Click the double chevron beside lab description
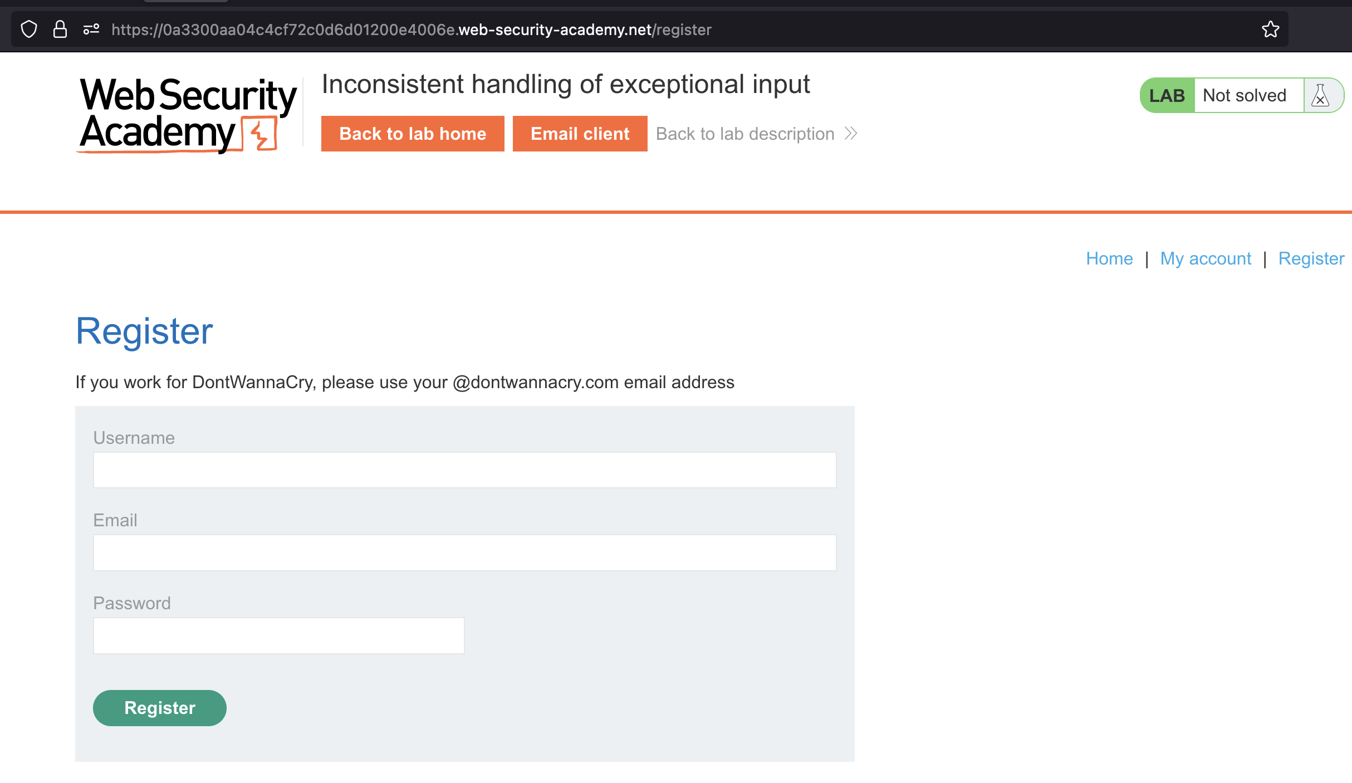Screen dimensions: 1352x783 [851, 134]
